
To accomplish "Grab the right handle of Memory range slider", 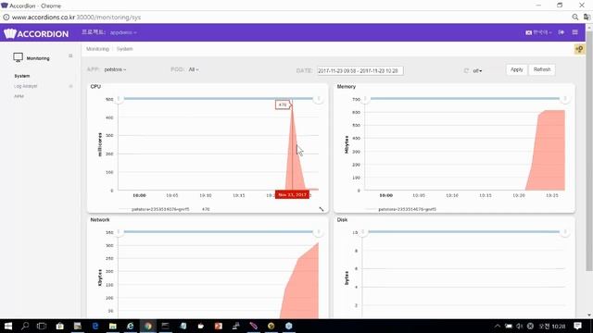I will [565, 99].
